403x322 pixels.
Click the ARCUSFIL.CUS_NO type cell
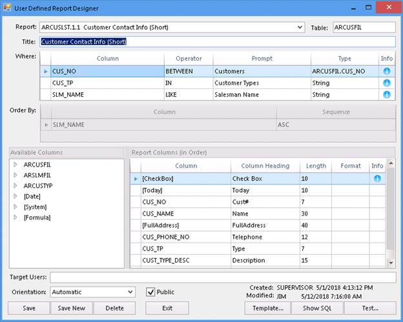[345, 71]
